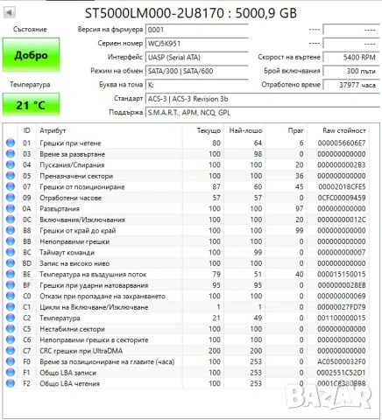Click blue status icon for attribute BB
The image size is (382, 420).
click(11, 241)
